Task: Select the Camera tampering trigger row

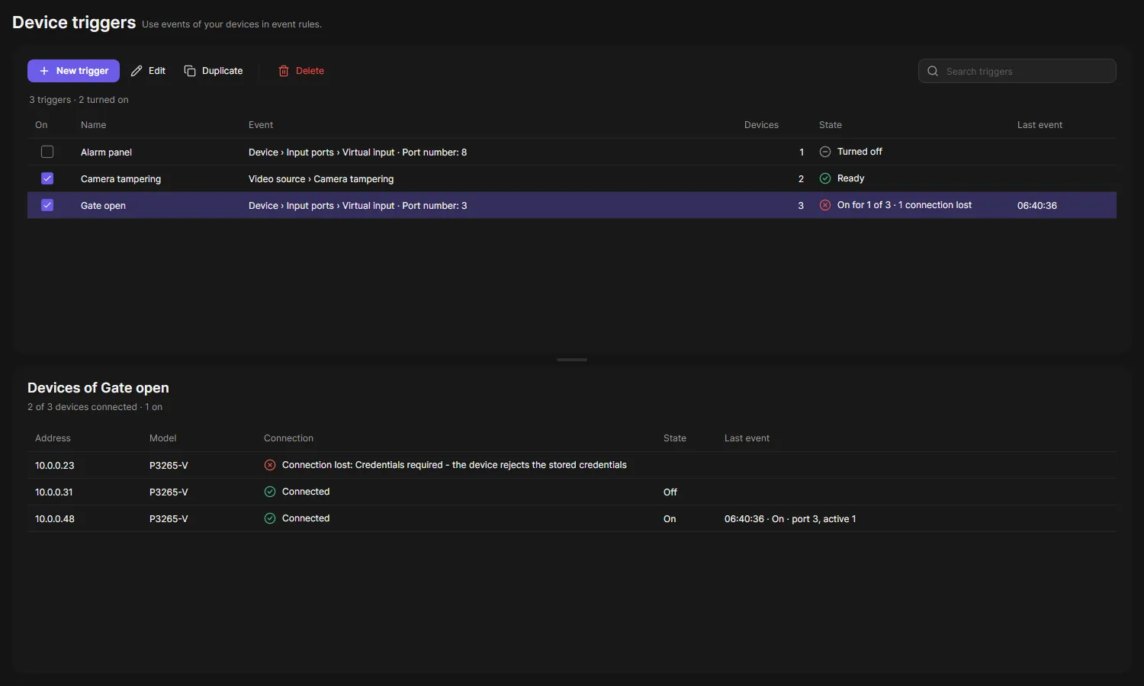Action: click(572, 178)
